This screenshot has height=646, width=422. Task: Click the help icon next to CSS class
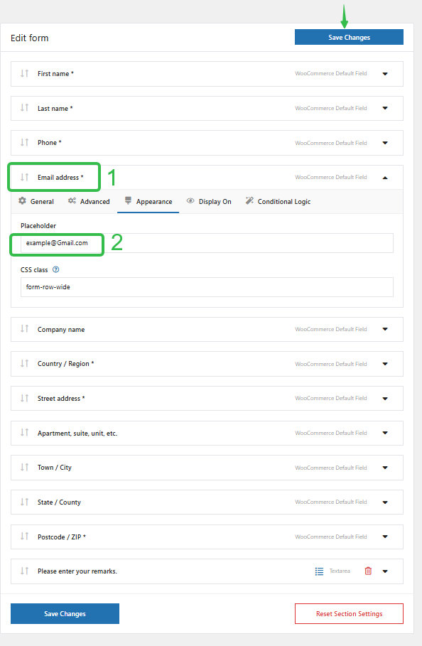tap(57, 269)
